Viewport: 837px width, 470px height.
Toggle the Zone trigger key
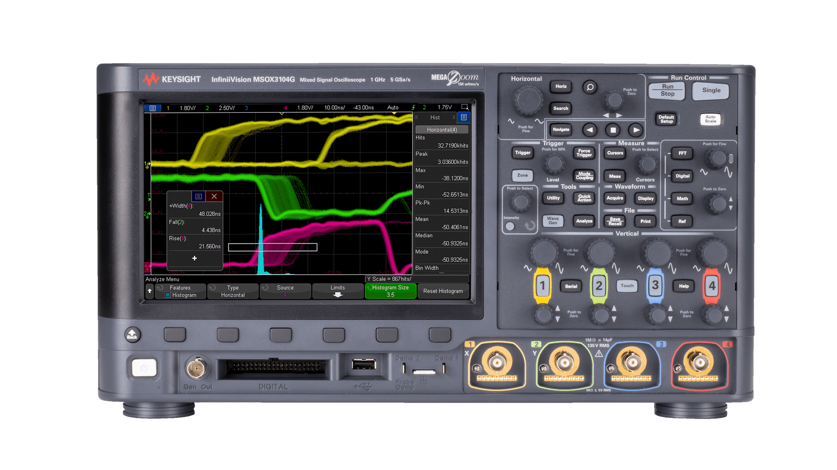click(522, 175)
